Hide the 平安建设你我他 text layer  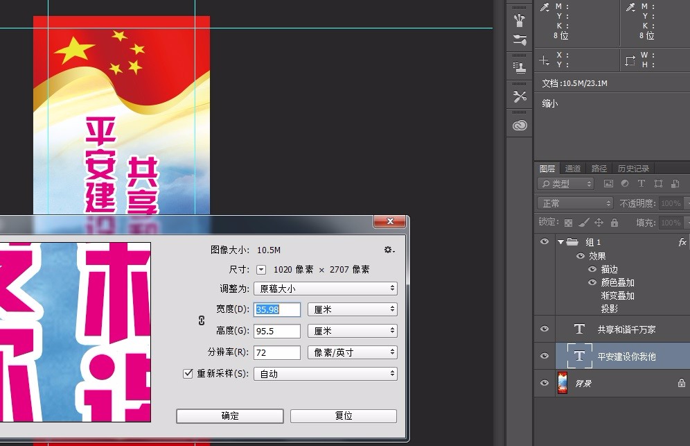pyautogui.click(x=545, y=356)
